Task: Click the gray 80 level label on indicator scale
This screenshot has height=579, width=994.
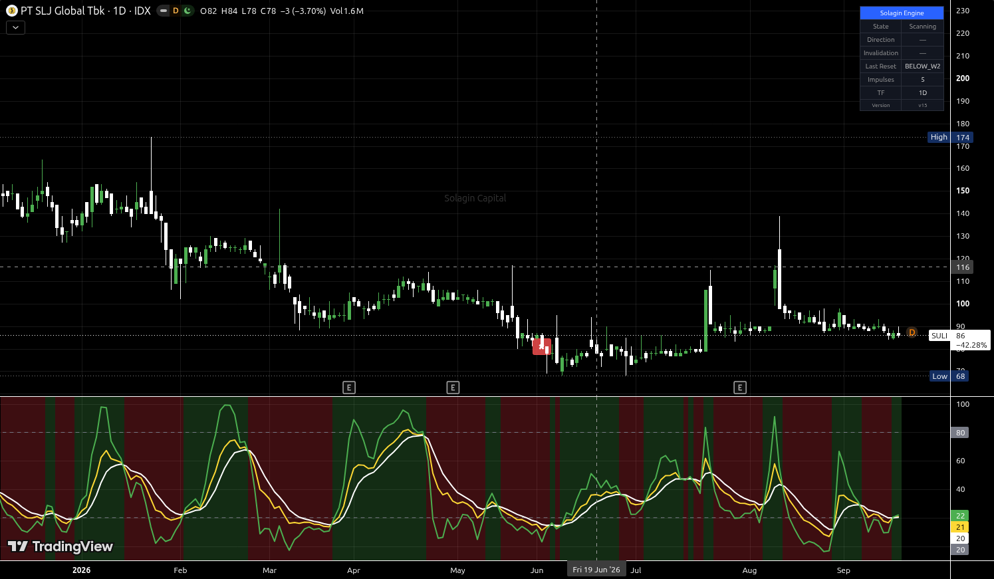Action: [960, 433]
